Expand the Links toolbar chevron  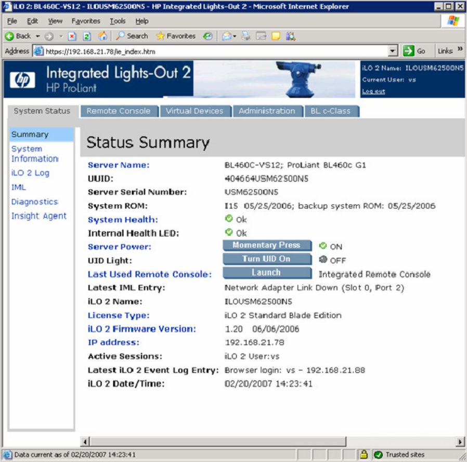pos(460,50)
